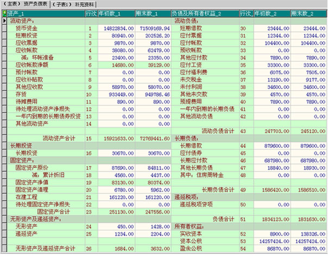
Task: Edit 未交税金 年初数 cell 13190.00
Action: pyautogui.click(x=272, y=80)
